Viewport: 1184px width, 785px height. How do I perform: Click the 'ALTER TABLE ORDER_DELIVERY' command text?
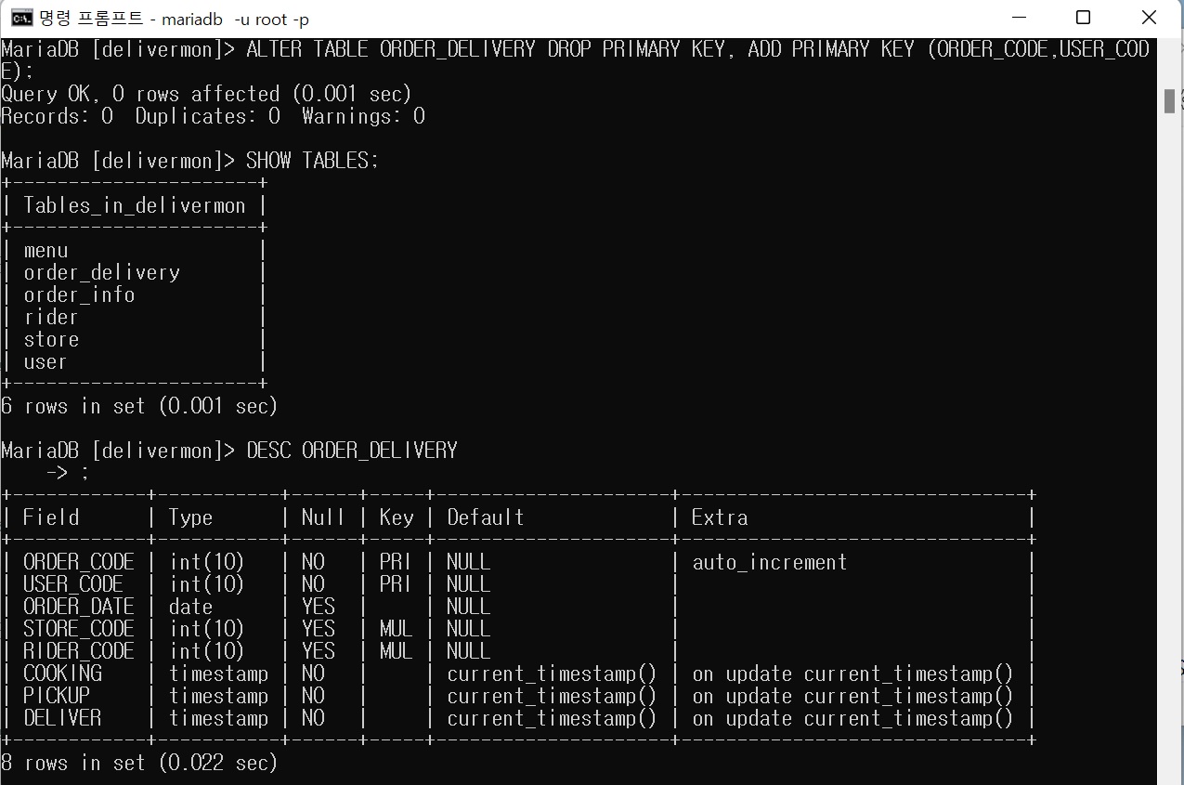click(391, 49)
